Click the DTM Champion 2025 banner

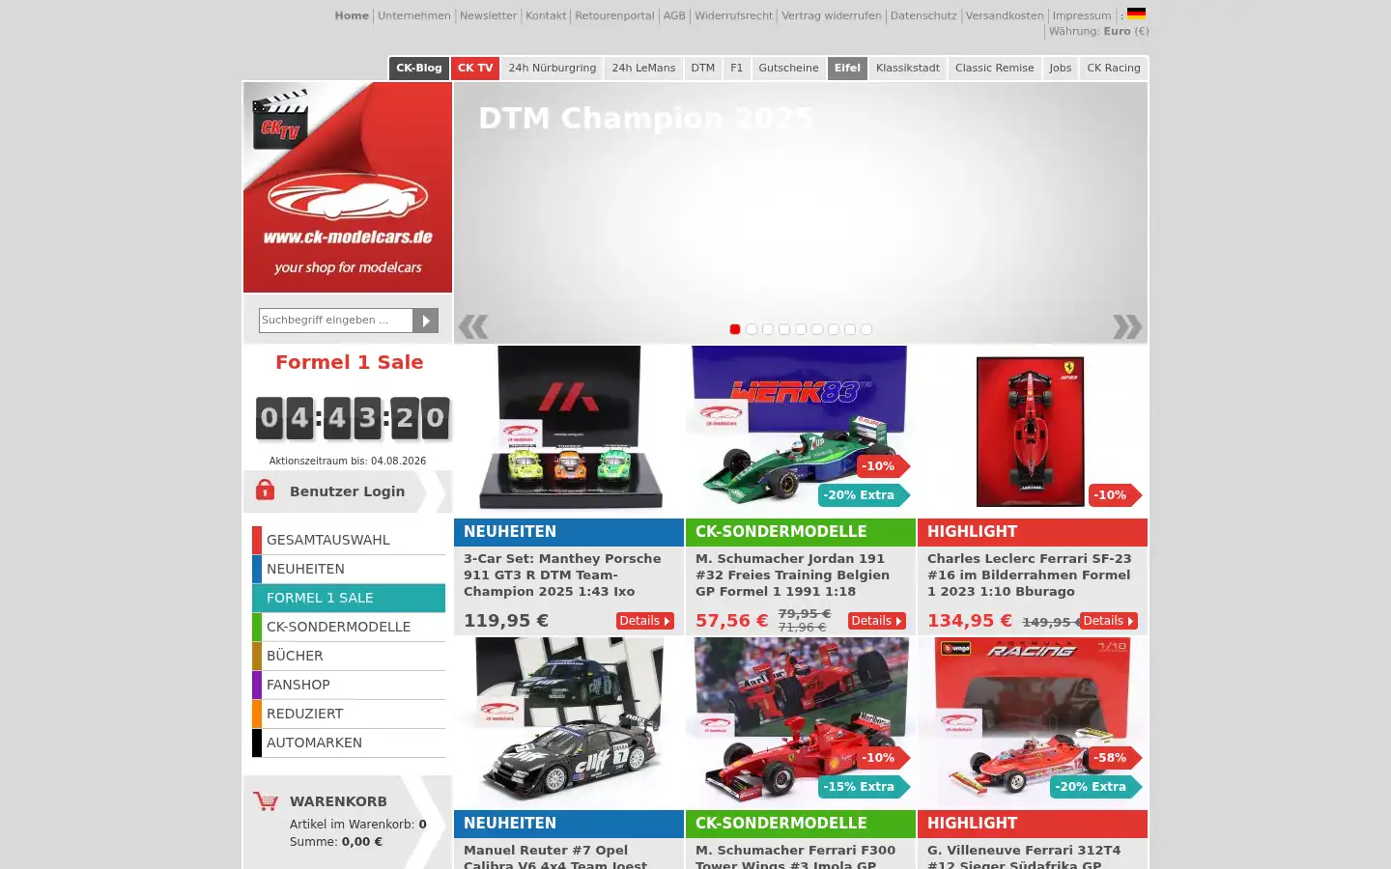[801, 212]
